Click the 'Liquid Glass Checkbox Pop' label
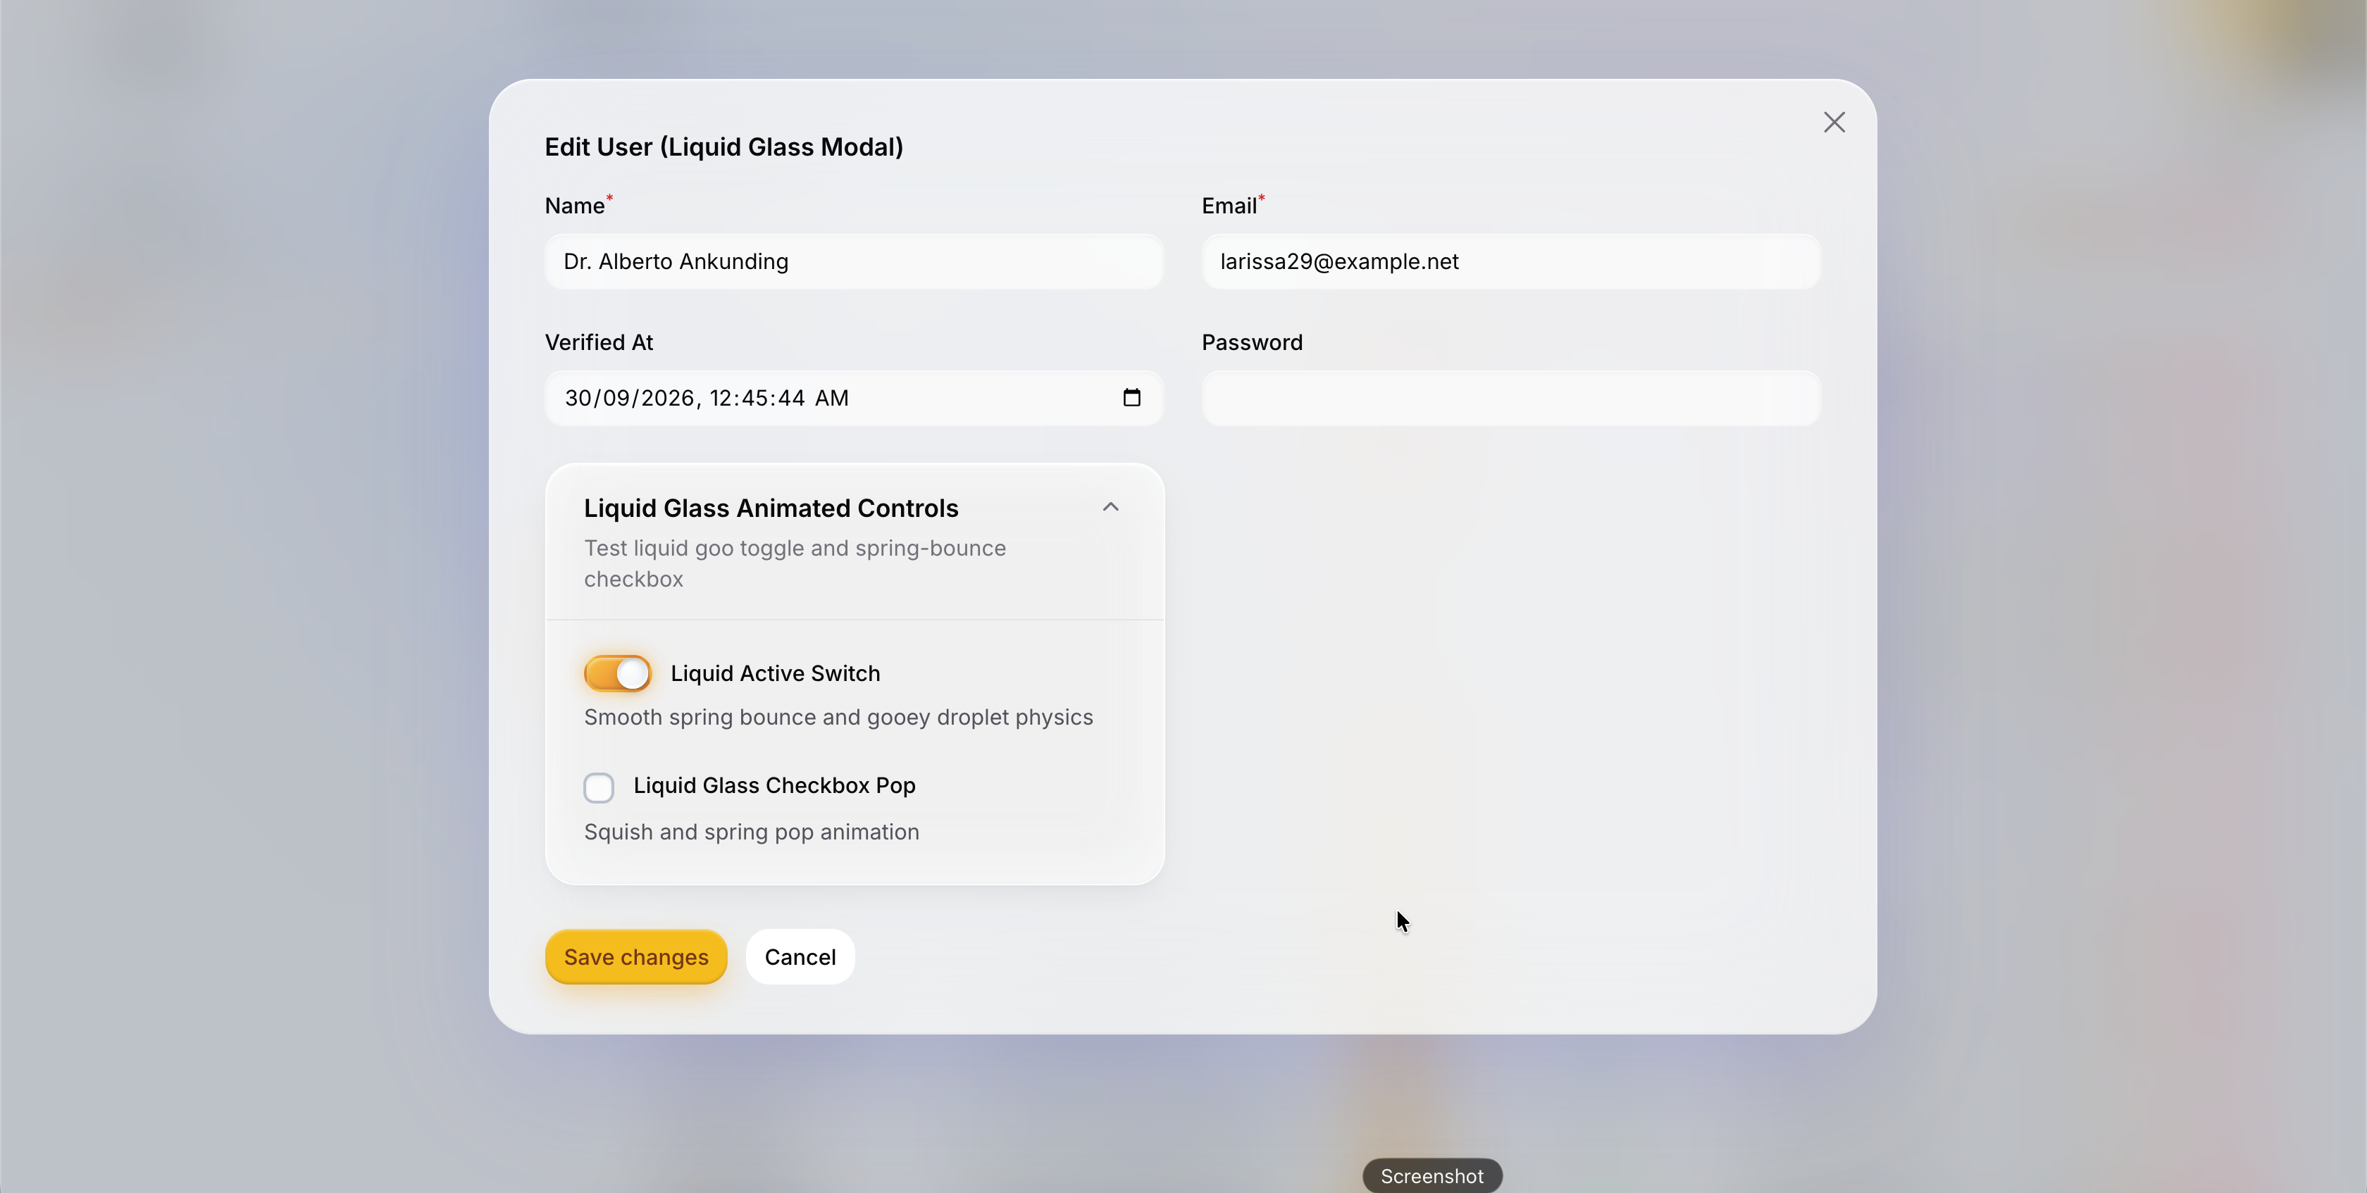2367x1193 pixels. coord(775,785)
